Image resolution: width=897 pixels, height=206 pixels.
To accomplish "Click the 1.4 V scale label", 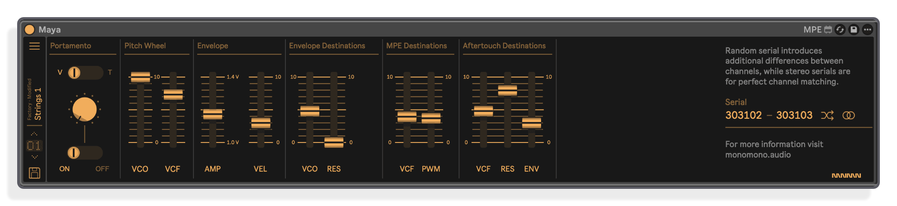I will click(233, 77).
